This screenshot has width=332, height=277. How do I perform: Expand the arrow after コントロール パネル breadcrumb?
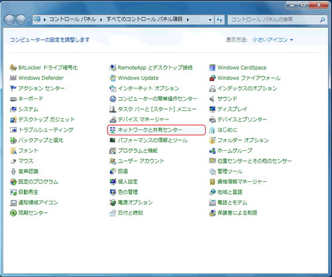(x=101, y=20)
